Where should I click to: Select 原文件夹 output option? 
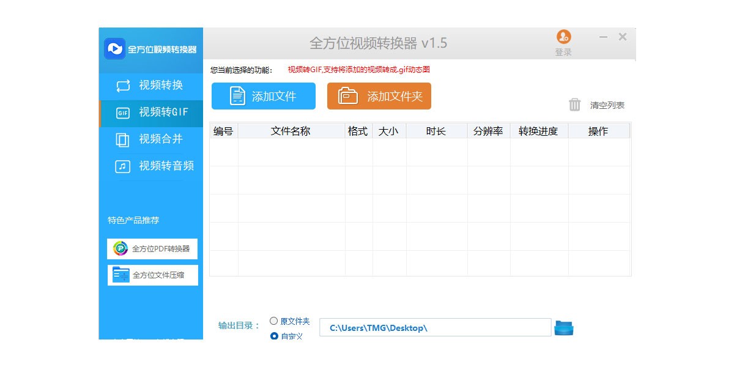coord(274,321)
